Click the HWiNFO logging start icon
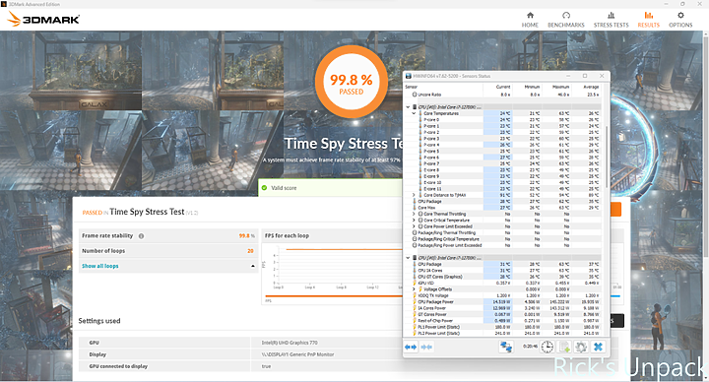This screenshot has width=709, height=382. [x=564, y=347]
